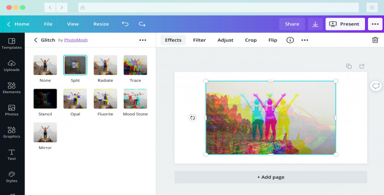The height and width of the screenshot is (195, 384).
Task: Open the File menu
Action: tap(48, 24)
